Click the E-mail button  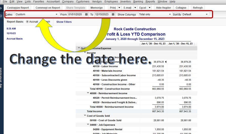pyautogui.click(x=127, y=8)
